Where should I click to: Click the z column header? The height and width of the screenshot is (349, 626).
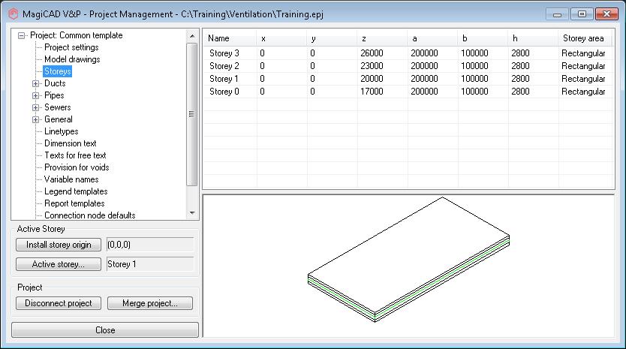(x=382, y=38)
